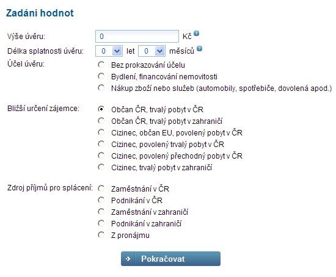336x277 pixels.
Task: Select Z pronájmu income source
Action: [101, 235]
